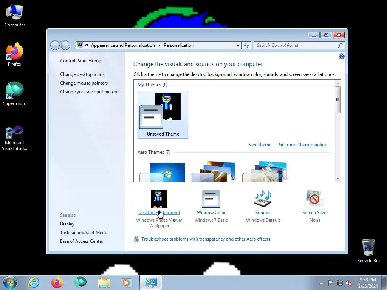The height and width of the screenshot is (290, 387).
Task: Expand the breadcrumb chevrons before Appearance
Action: pos(87,45)
